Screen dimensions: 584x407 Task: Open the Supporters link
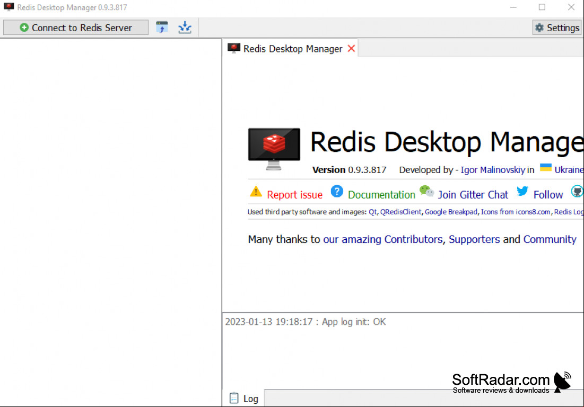(x=474, y=239)
